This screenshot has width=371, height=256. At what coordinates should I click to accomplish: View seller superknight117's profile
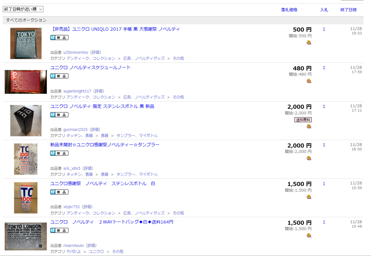click(77, 91)
